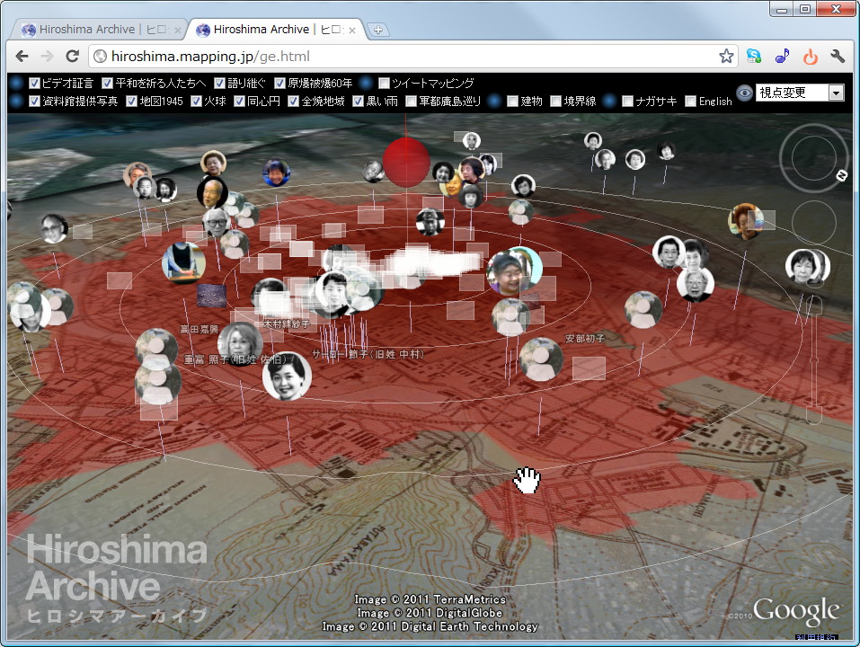Uncheck the 全焼地域 checkbox
The image size is (860, 647).
point(293,102)
